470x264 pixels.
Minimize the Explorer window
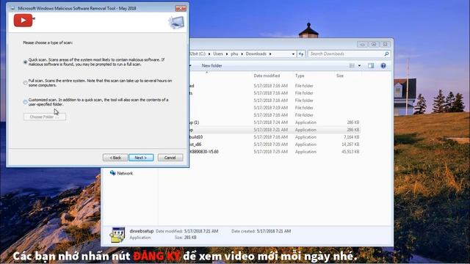362,44
